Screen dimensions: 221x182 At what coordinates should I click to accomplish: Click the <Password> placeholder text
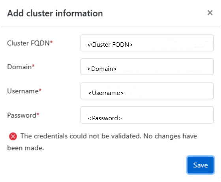(105, 118)
